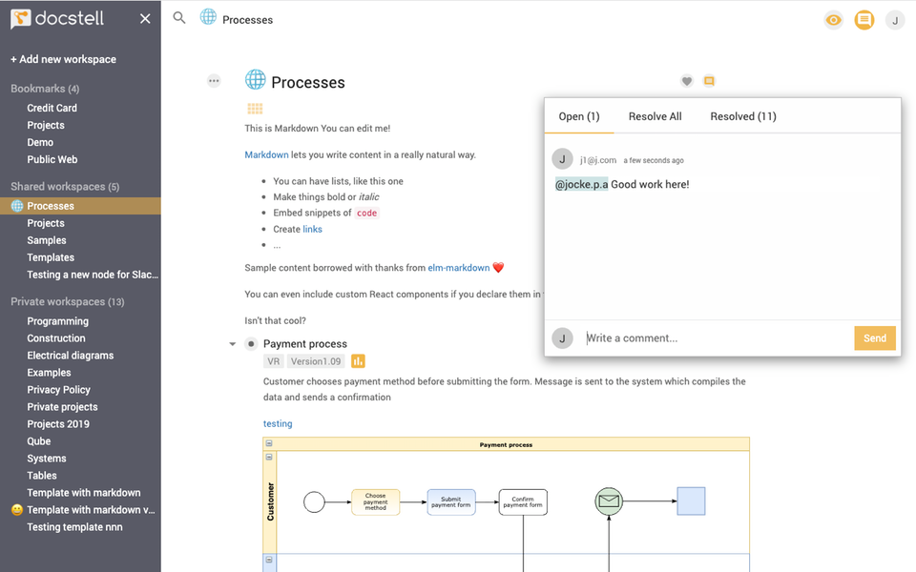Toggle the comments panel via the speech bubble icon

tap(709, 81)
